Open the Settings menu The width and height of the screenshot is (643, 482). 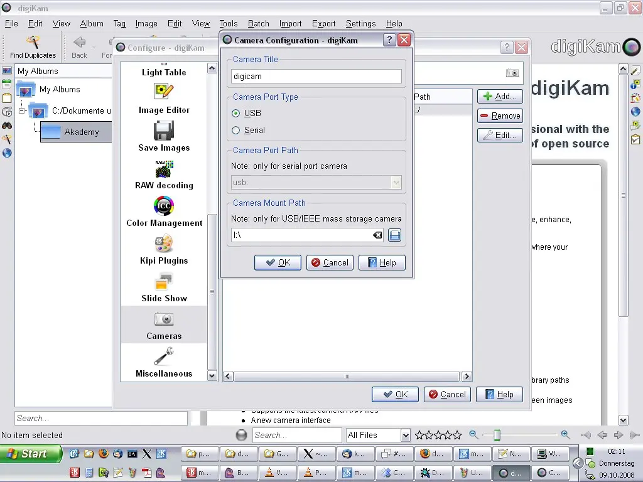click(360, 23)
